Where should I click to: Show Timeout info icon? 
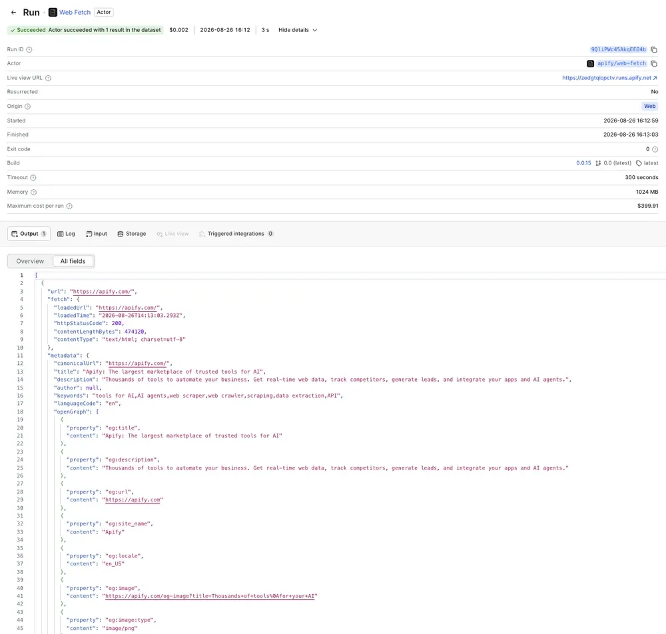[x=33, y=178]
